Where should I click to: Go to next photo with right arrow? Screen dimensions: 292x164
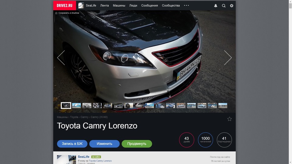coord(228,58)
